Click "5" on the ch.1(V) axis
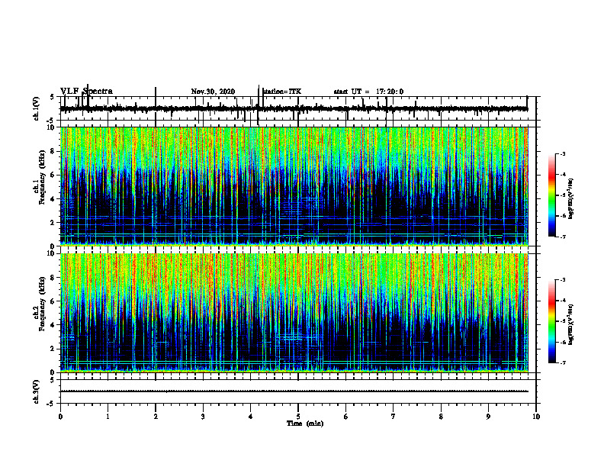 click(x=52, y=97)
